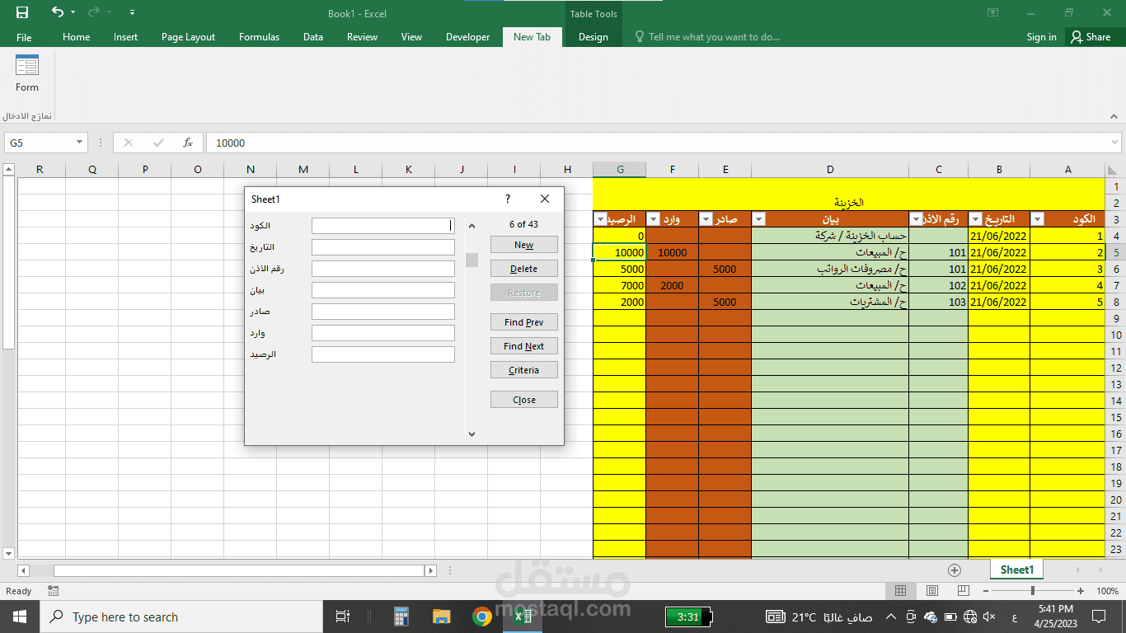Click the Task View icon on taskbar
1126x633 pixels.
(343, 617)
